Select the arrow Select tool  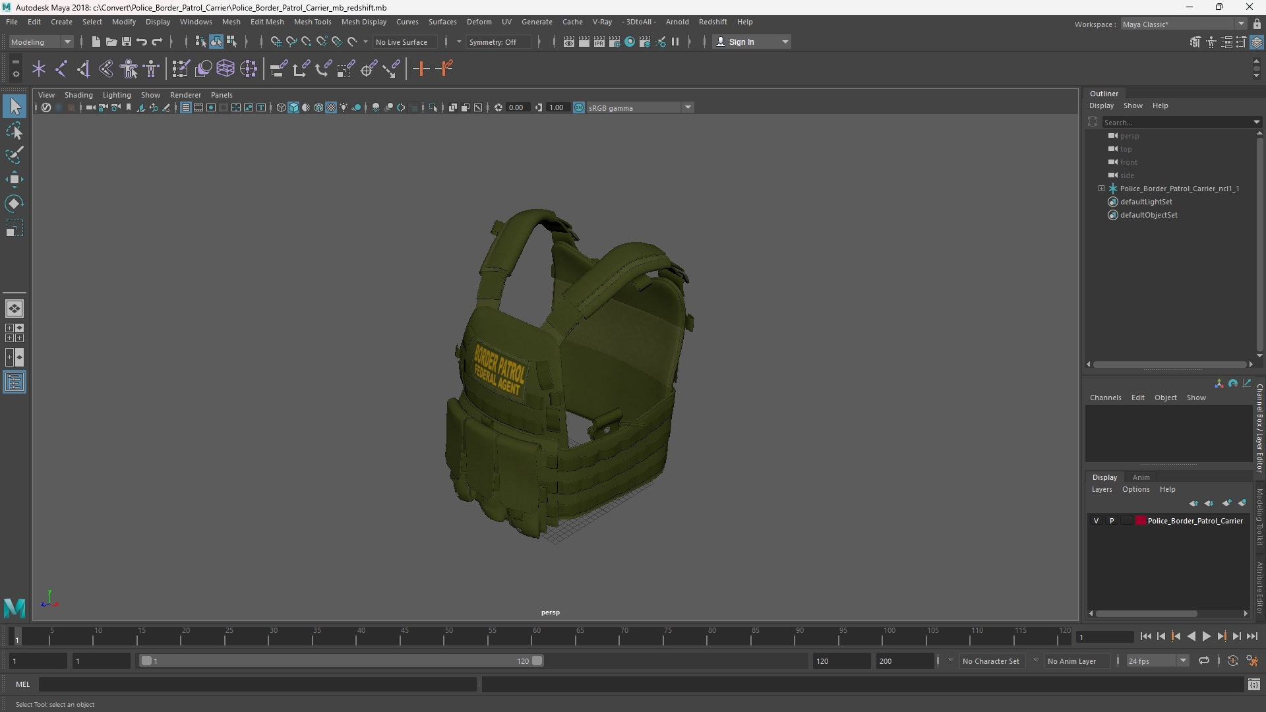[15, 106]
